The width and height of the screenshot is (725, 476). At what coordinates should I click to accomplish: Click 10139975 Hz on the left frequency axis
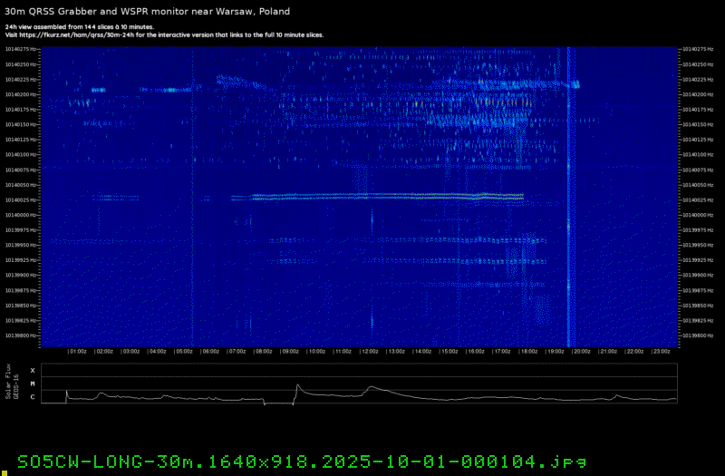21,230
